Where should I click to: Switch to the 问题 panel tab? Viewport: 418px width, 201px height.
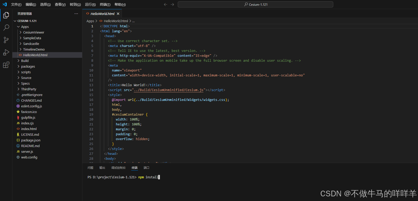tap(90, 168)
